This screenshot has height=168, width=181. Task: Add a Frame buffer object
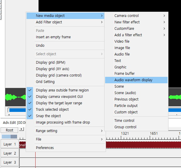click(x=136, y=74)
